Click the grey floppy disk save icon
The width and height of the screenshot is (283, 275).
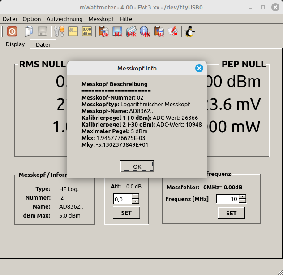coord(43,31)
